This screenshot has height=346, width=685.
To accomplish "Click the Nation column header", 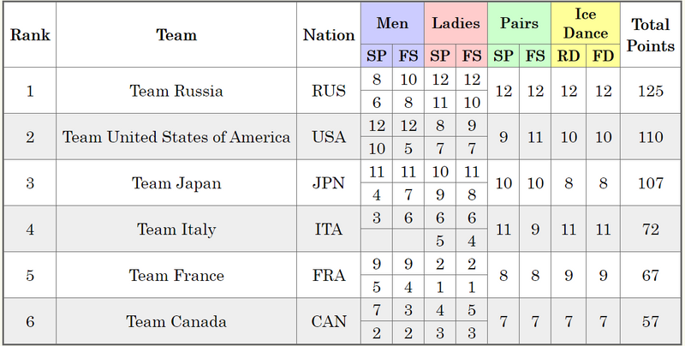I will [329, 34].
